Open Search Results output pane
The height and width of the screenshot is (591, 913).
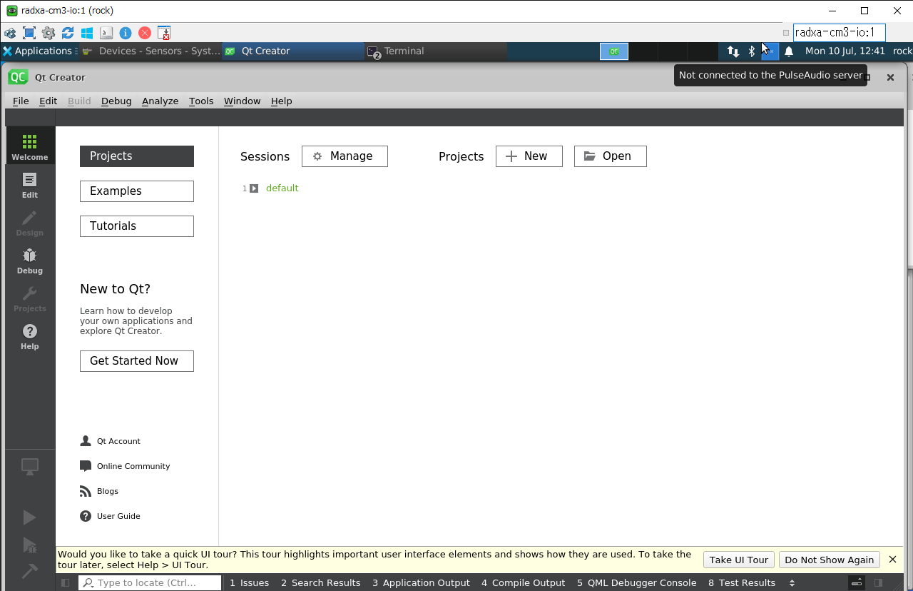coord(320,582)
